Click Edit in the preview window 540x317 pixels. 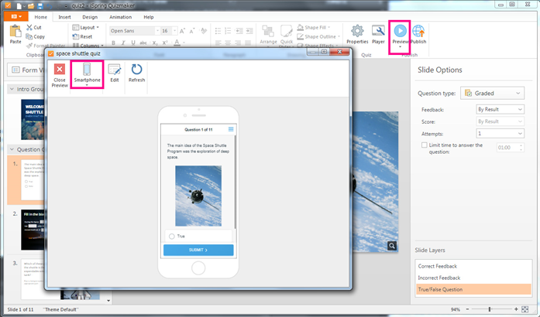click(115, 73)
